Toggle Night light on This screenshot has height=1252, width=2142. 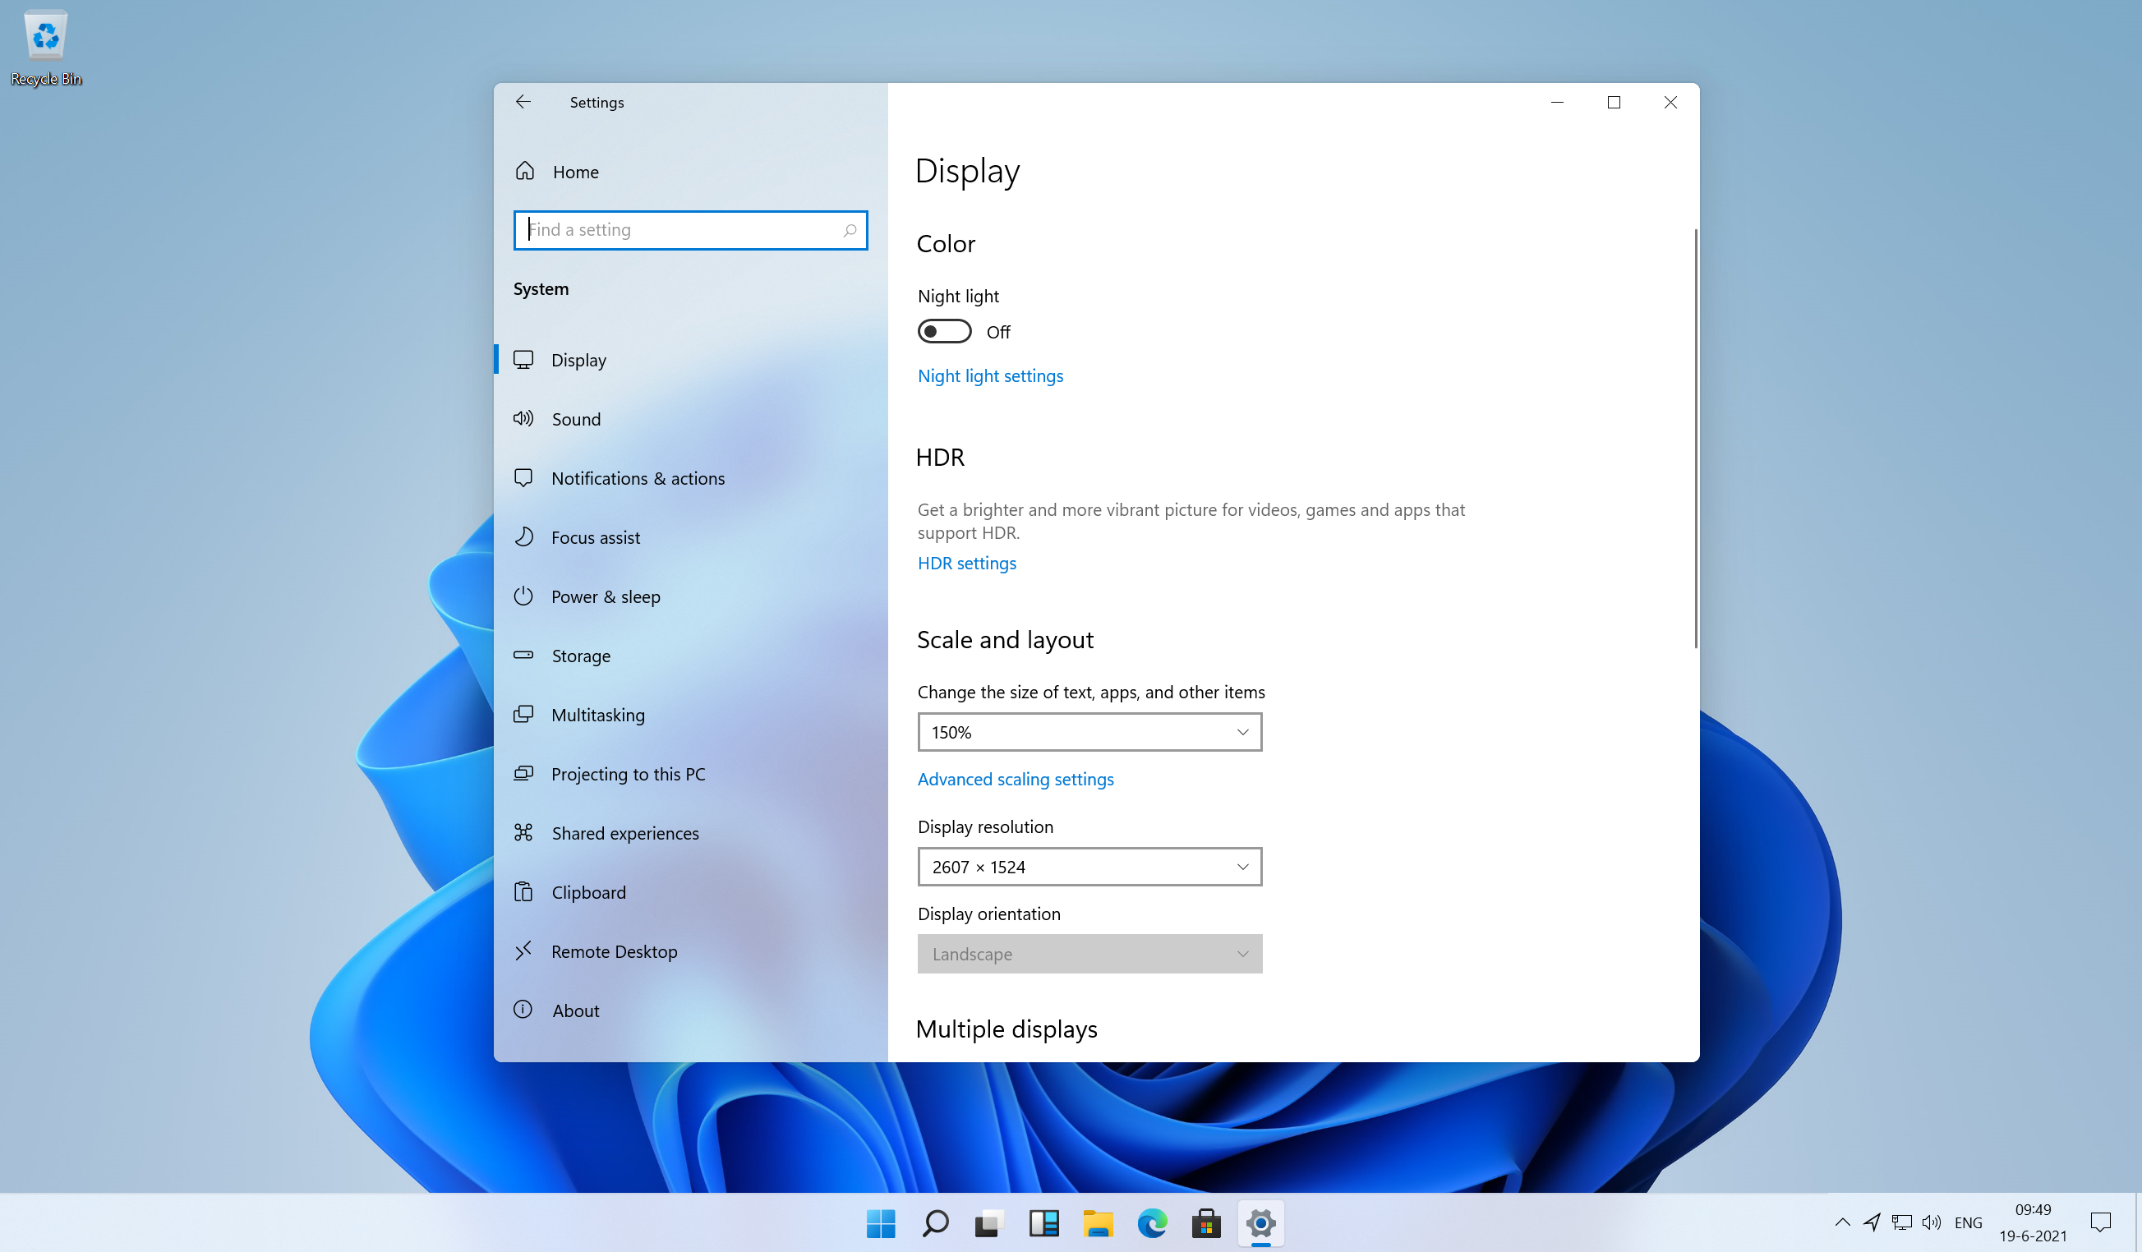point(945,331)
